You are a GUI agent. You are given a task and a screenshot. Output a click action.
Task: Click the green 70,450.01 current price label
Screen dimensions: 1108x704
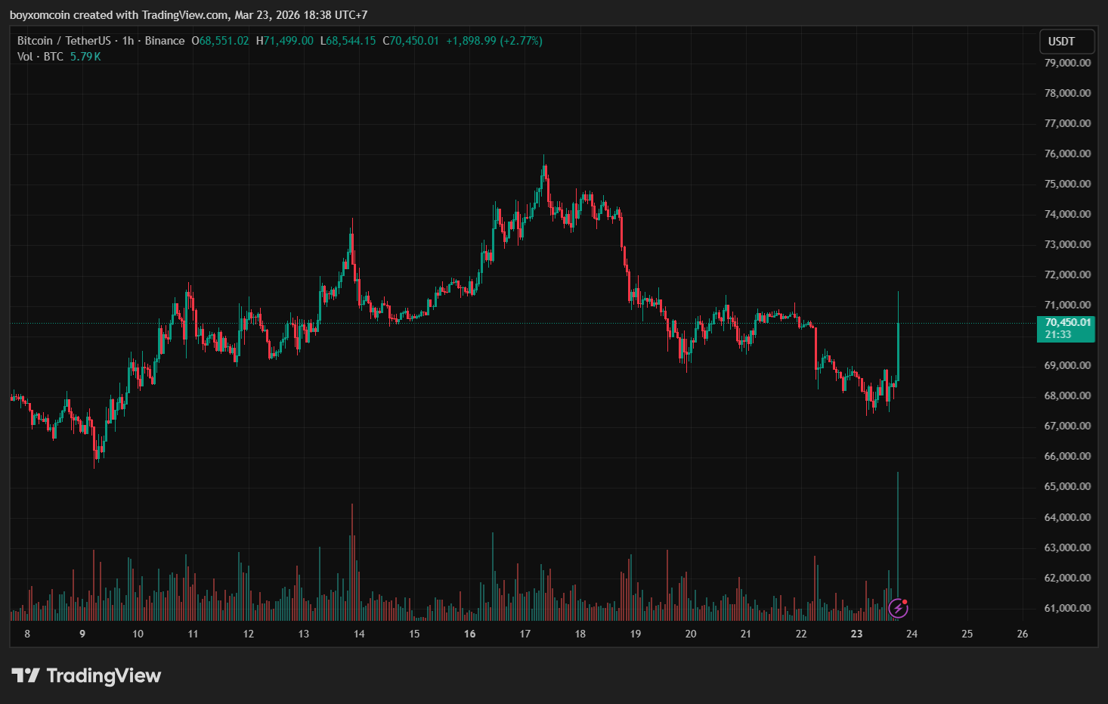tap(1067, 322)
